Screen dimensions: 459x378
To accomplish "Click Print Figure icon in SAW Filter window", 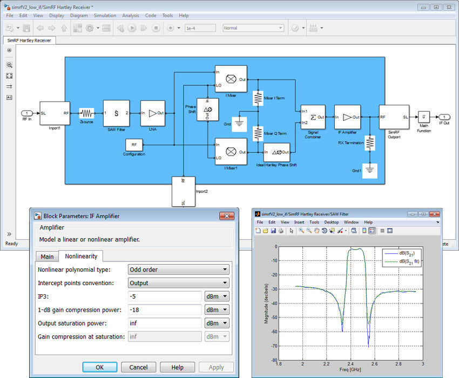I will pos(281,231).
